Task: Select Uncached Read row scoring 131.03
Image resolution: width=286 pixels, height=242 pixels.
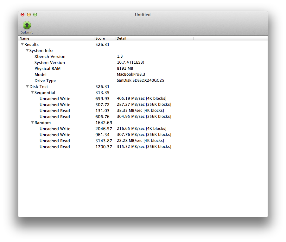Action: pyautogui.click(x=143, y=111)
